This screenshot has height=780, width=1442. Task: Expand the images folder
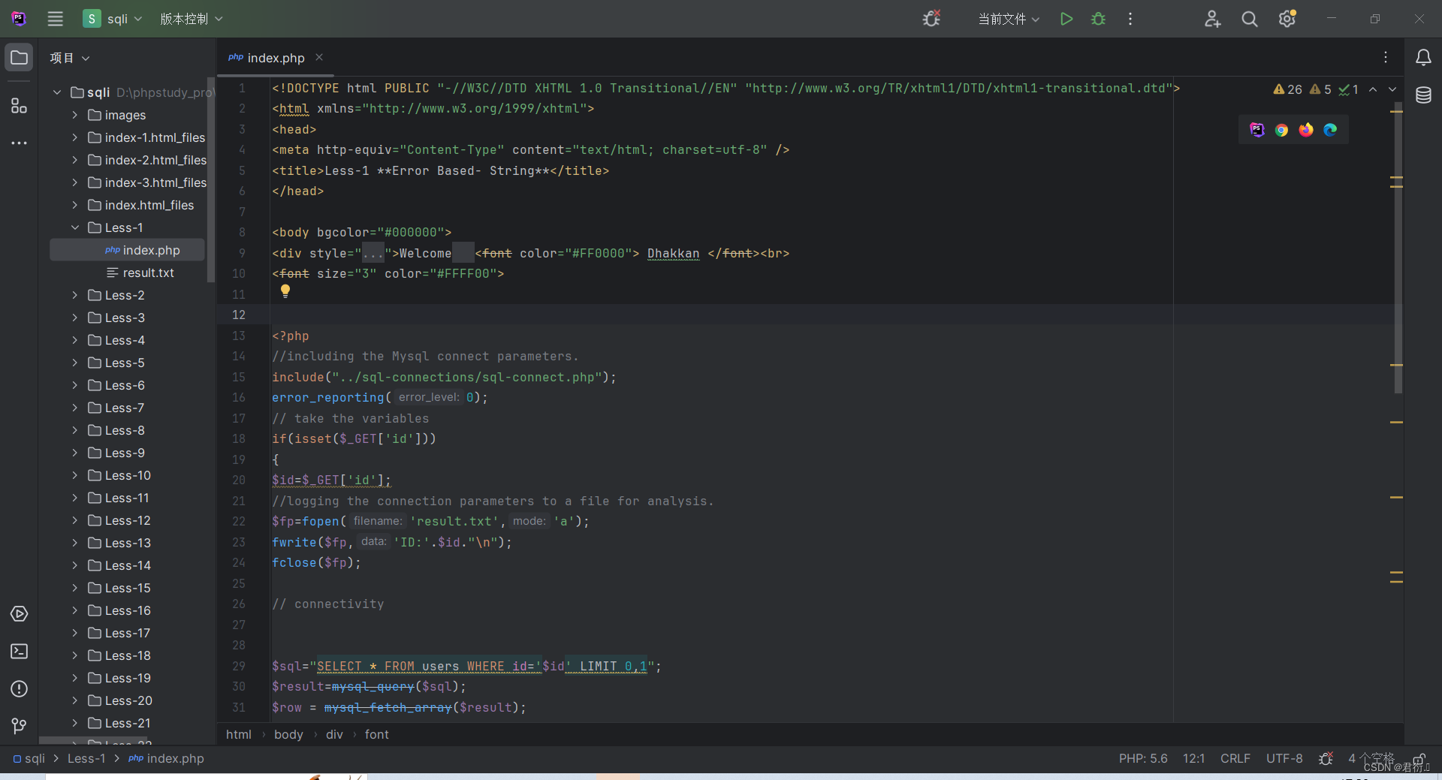[x=74, y=115]
